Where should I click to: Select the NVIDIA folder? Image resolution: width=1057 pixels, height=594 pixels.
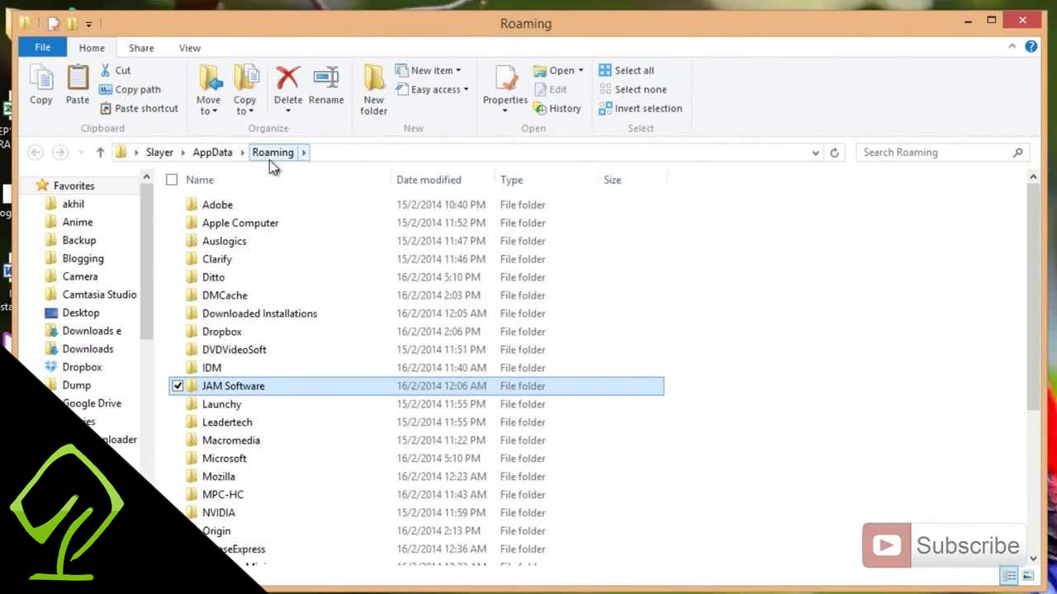click(x=218, y=512)
